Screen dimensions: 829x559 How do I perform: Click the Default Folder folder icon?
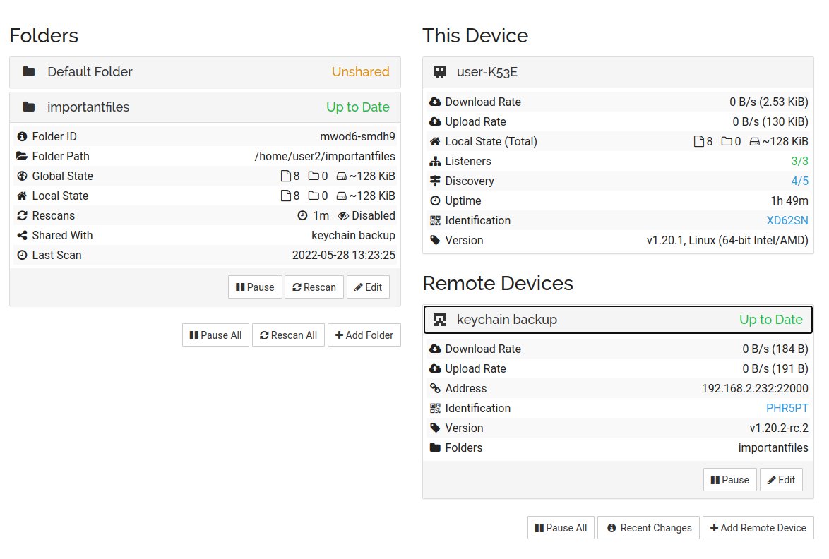click(x=28, y=71)
